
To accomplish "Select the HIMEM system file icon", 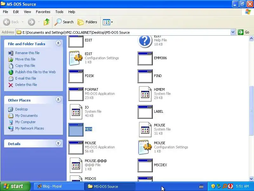I will click(x=145, y=94).
